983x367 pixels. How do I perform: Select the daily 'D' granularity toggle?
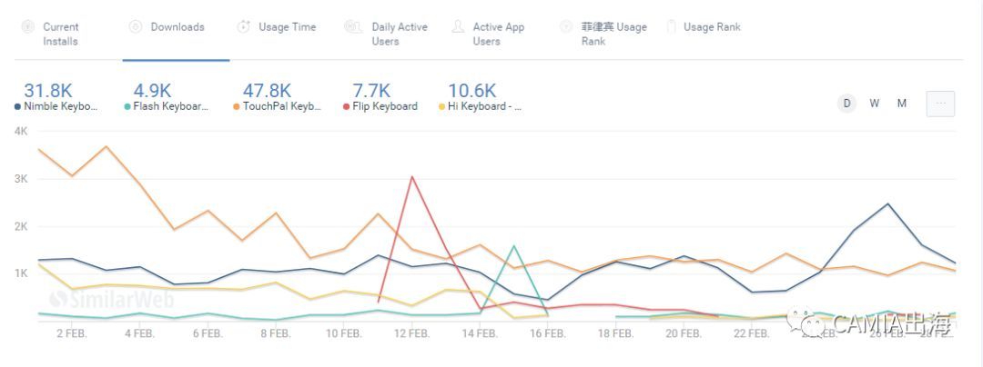pyautogui.click(x=847, y=104)
